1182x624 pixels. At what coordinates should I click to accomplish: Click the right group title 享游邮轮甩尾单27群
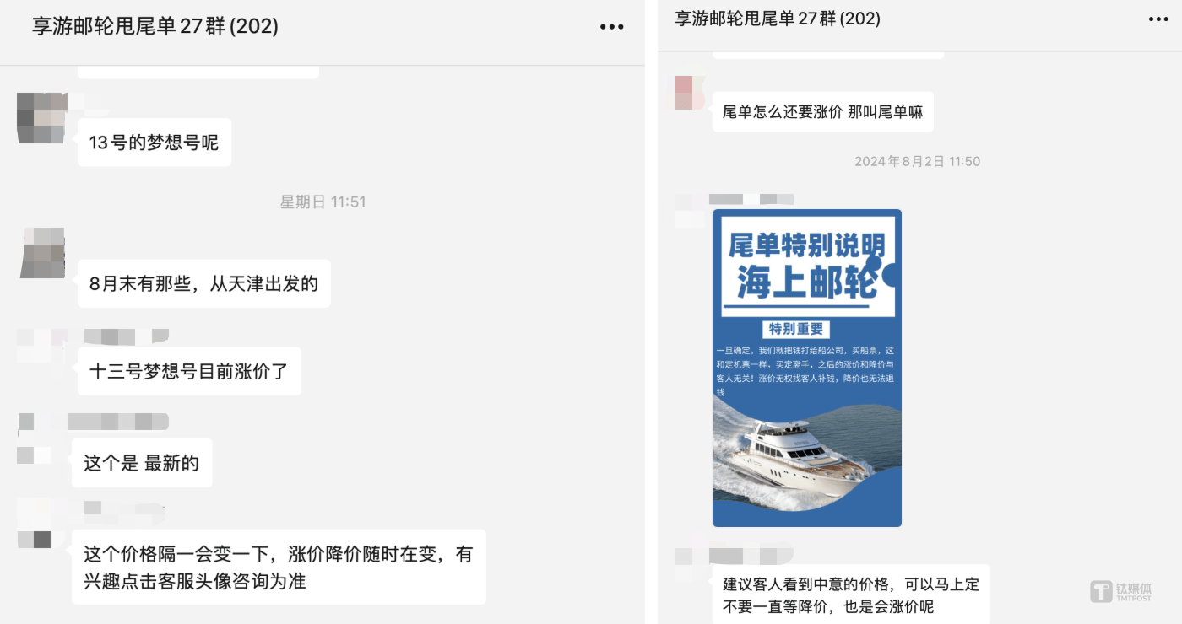click(x=778, y=19)
